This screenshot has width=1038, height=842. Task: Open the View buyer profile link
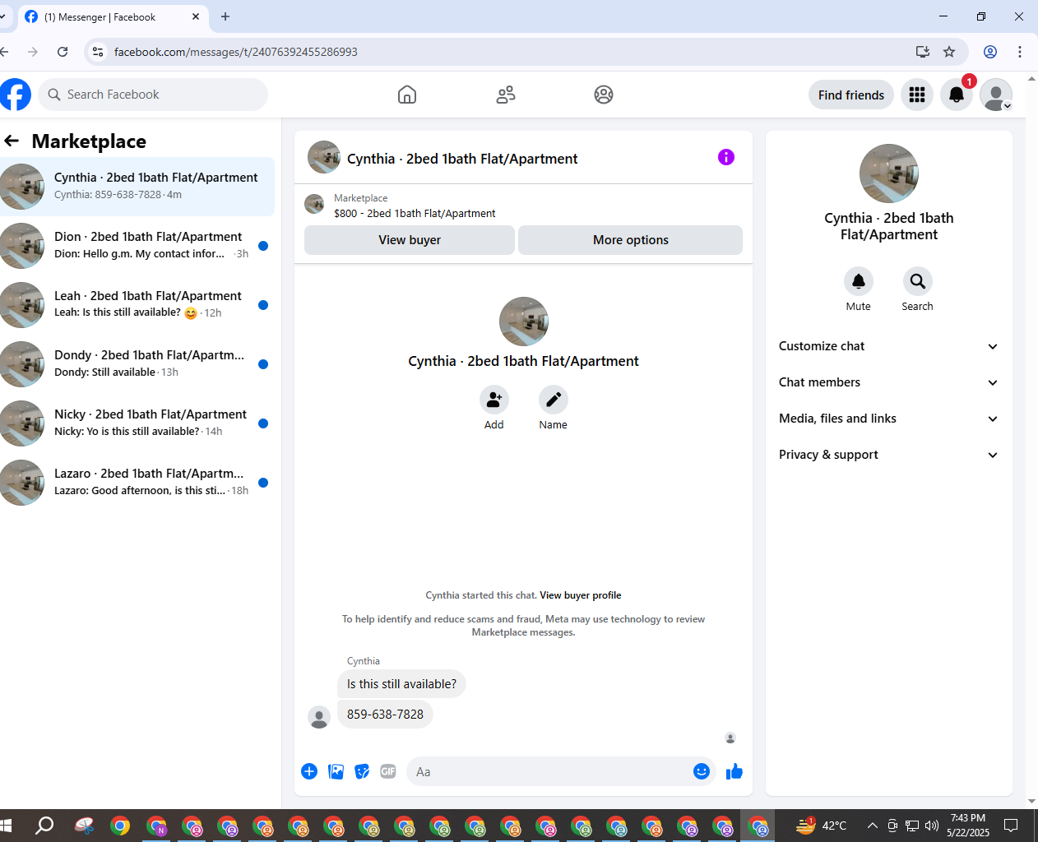tap(581, 595)
